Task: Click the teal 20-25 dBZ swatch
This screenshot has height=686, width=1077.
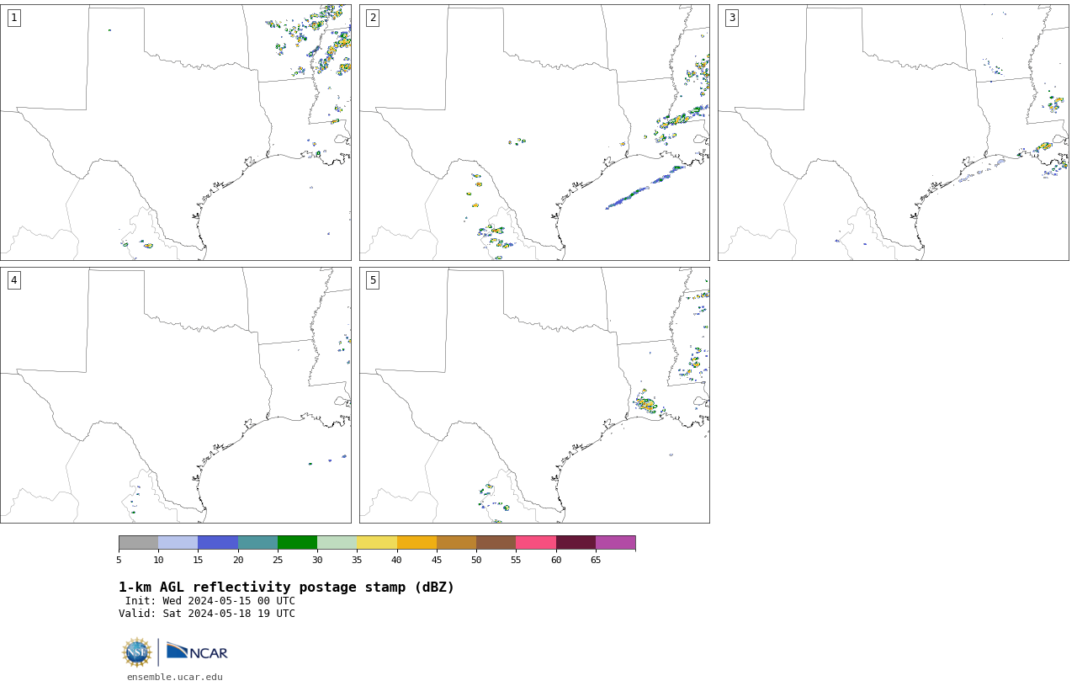Action: [257, 542]
